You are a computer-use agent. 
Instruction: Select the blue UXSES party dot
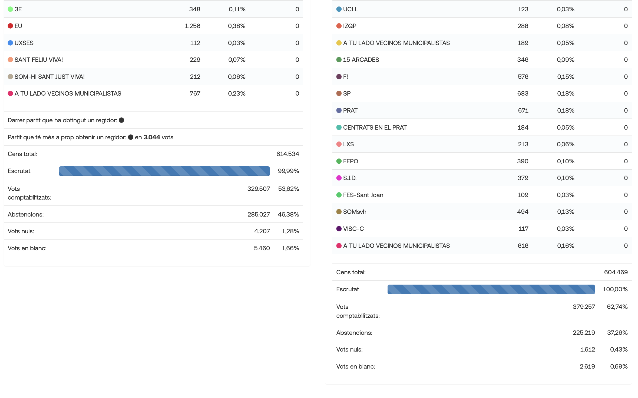pyautogui.click(x=10, y=43)
